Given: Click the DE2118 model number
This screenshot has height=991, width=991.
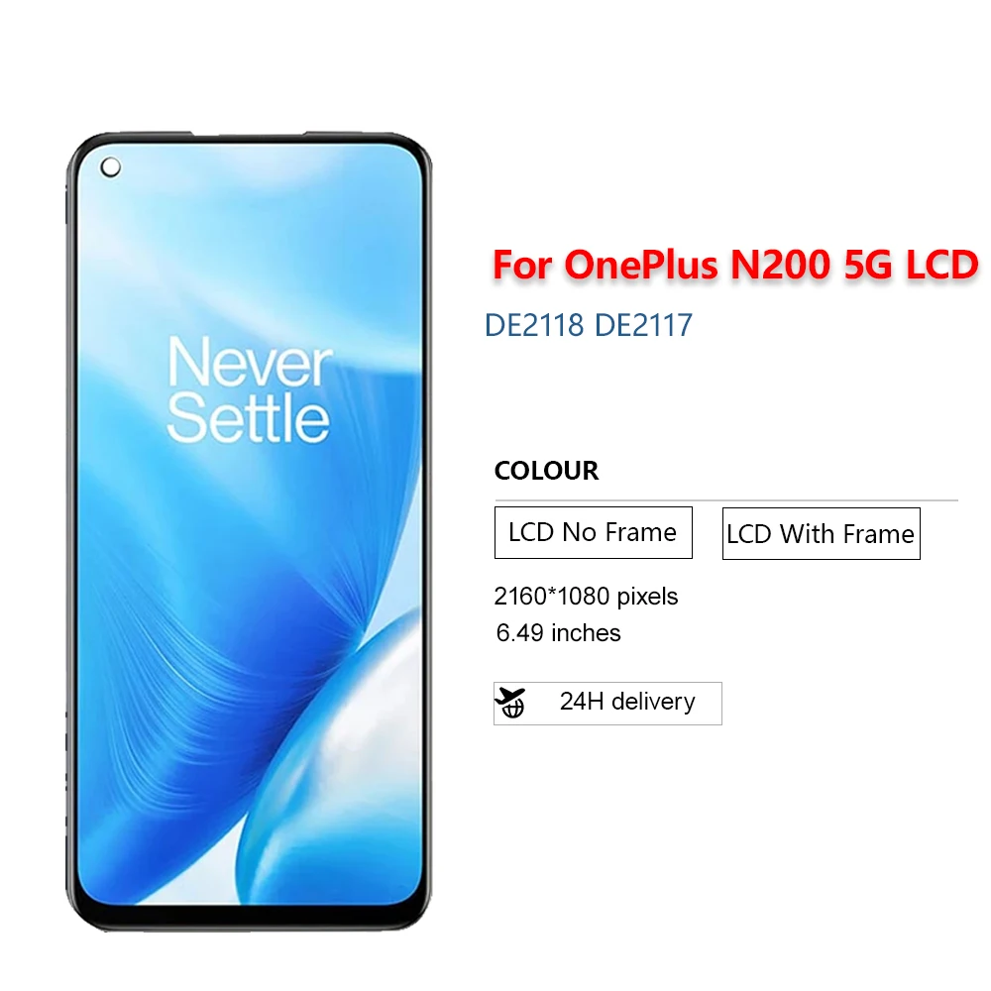Looking at the screenshot, I should coord(534,325).
